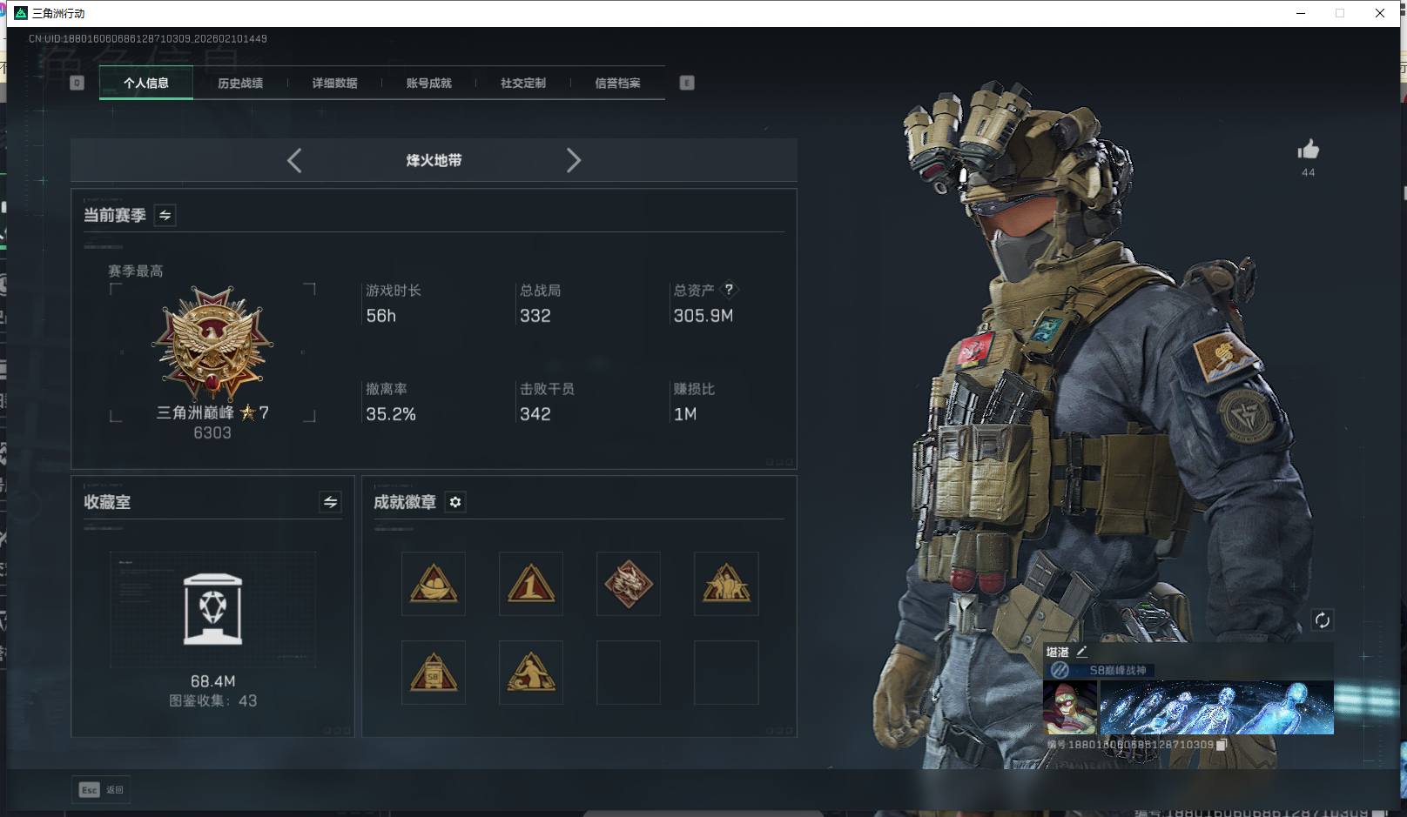Toggle the 收藏室 switch icon
Viewport: 1407px width, 817px height.
click(330, 502)
